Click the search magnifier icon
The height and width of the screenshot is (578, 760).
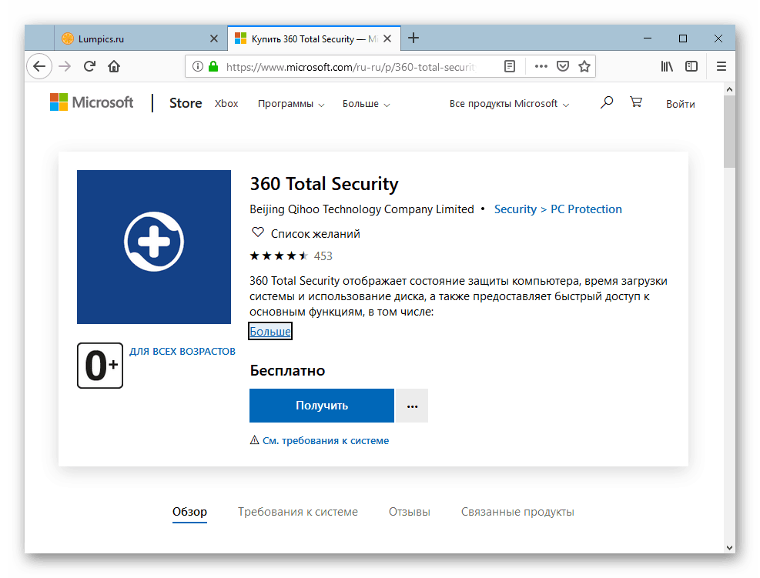(606, 102)
